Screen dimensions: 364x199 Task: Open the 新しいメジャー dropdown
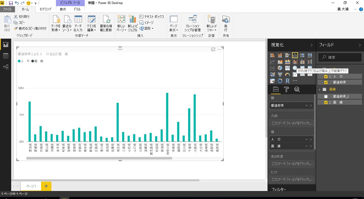tap(212, 23)
